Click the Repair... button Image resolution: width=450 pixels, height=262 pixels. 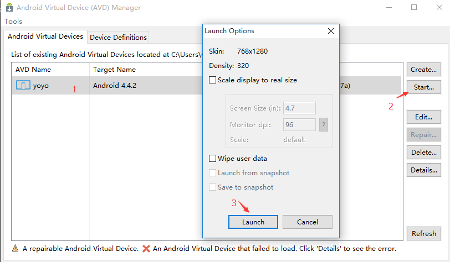point(423,134)
